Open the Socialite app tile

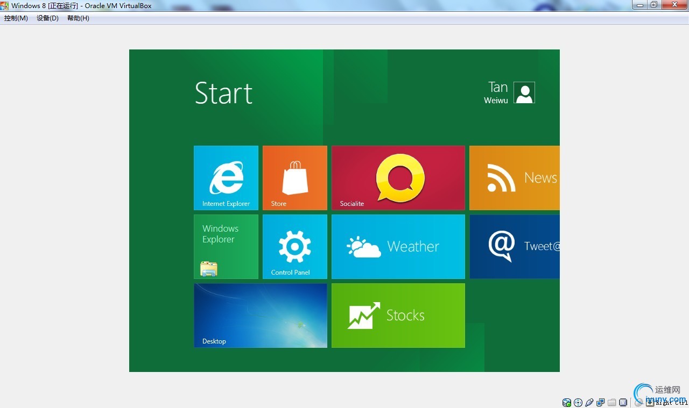[x=398, y=178]
